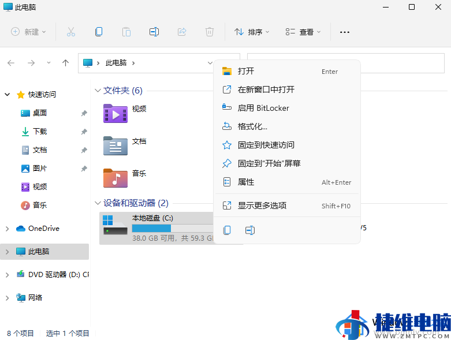The image size is (451, 340).
Task: Click the Up arrow navigation button
Action: click(65, 63)
